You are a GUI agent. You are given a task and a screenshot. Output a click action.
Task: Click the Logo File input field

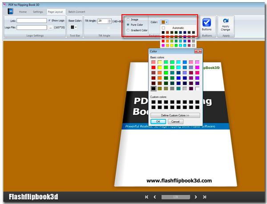pyautogui.click(x=32, y=27)
